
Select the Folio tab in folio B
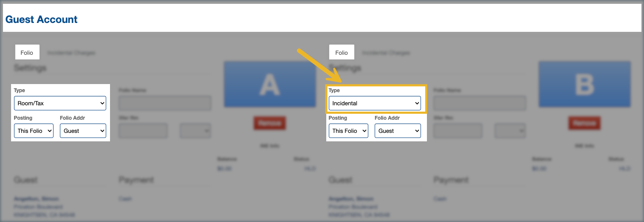[342, 53]
